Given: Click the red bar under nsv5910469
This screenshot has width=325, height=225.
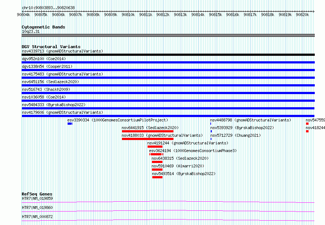Looking at the screenshot, I should (x=157, y=170).
